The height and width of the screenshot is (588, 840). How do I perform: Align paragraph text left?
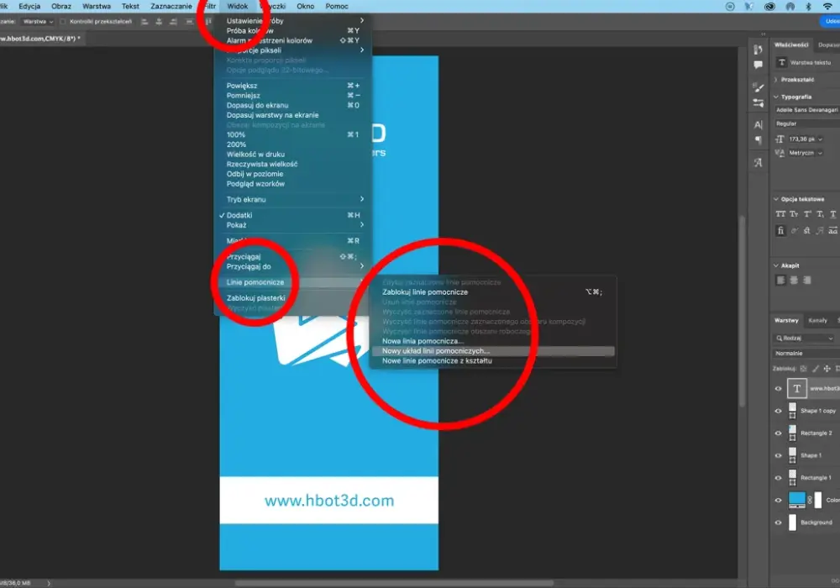[x=781, y=280]
